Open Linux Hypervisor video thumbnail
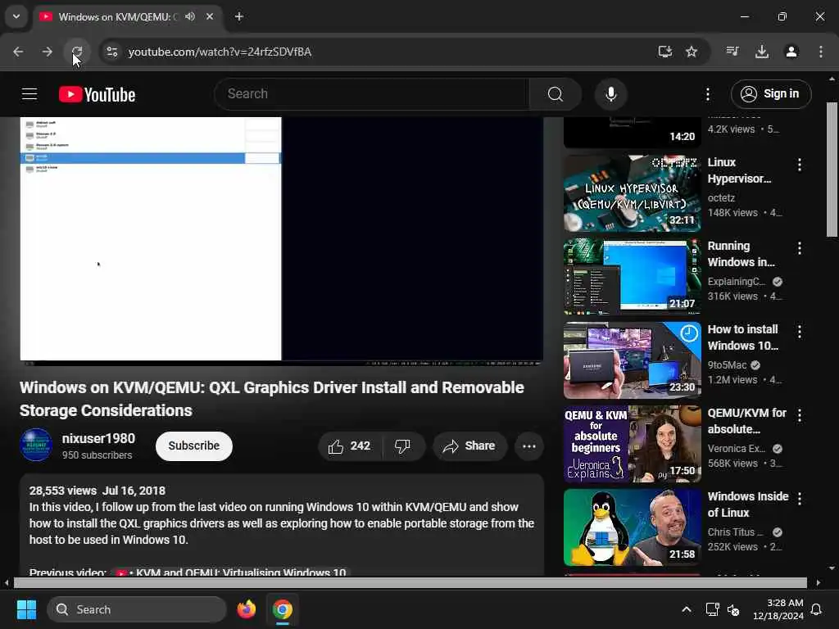The height and width of the screenshot is (629, 839). [632, 193]
